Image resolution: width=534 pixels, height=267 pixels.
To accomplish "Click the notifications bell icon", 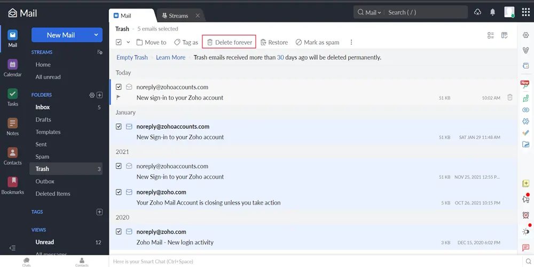I will pos(492,12).
